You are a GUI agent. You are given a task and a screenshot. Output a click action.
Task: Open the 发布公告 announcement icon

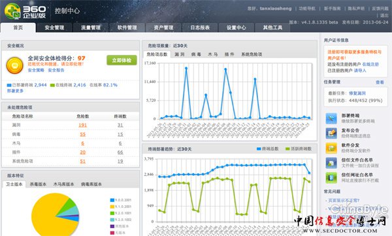point(331,133)
